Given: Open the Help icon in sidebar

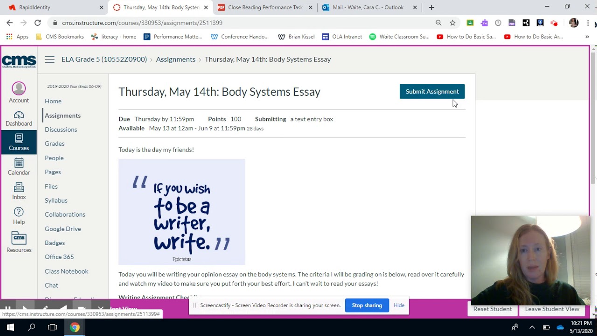Looking at the screenshot, I should (x=19, y=216).
